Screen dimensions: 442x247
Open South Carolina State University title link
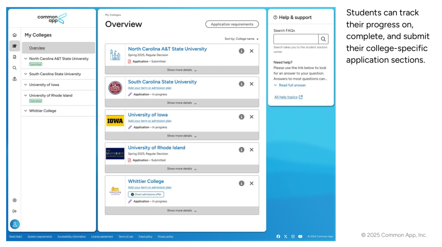[162, 82]
